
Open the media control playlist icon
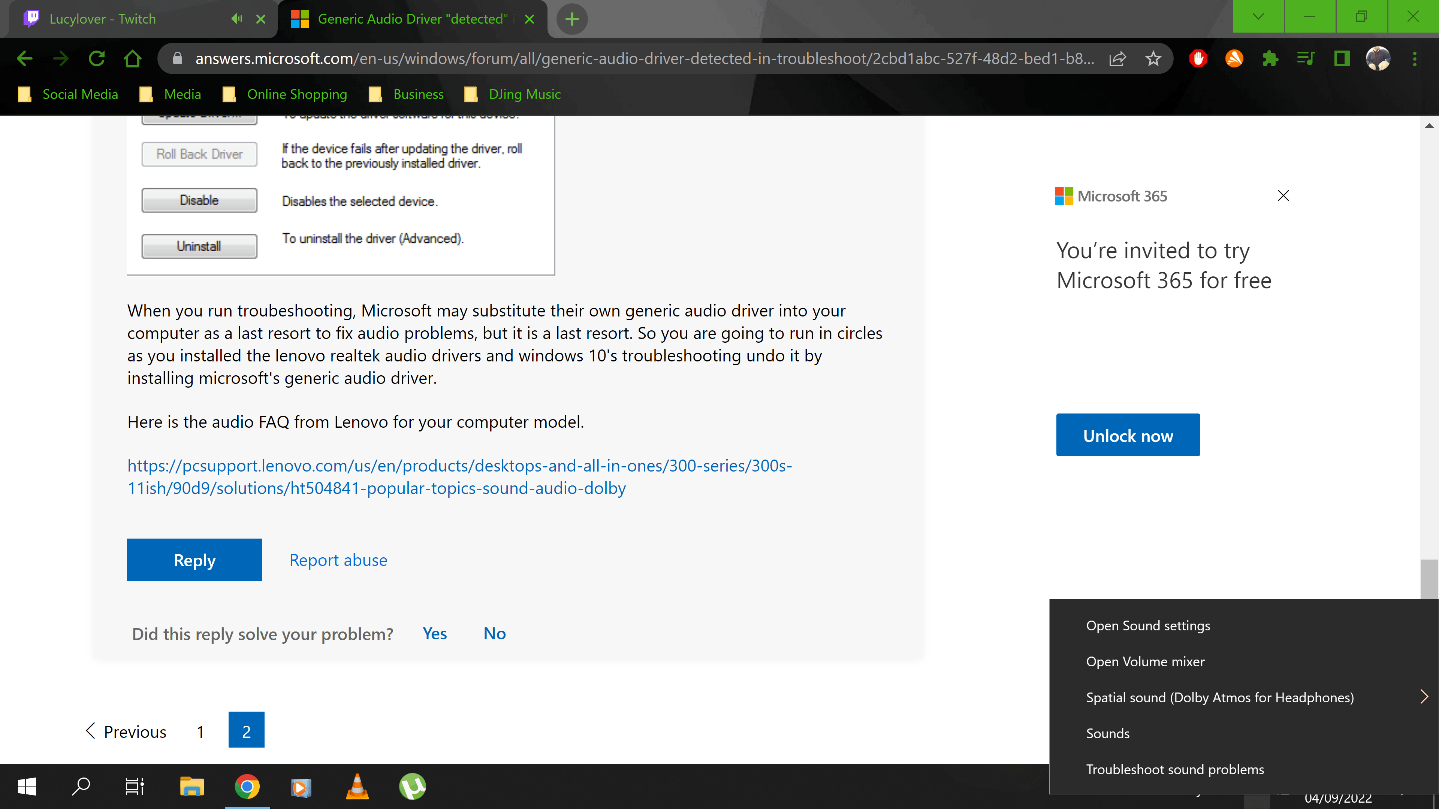click(1306, 59)
